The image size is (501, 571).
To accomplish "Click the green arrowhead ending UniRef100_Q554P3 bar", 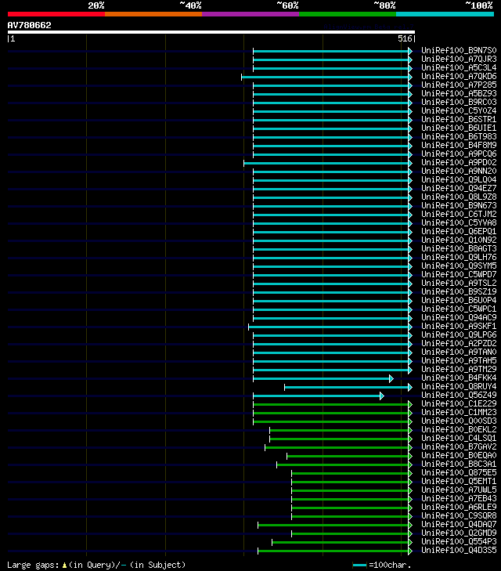I will pyautogui.click(x=410, y=543).
